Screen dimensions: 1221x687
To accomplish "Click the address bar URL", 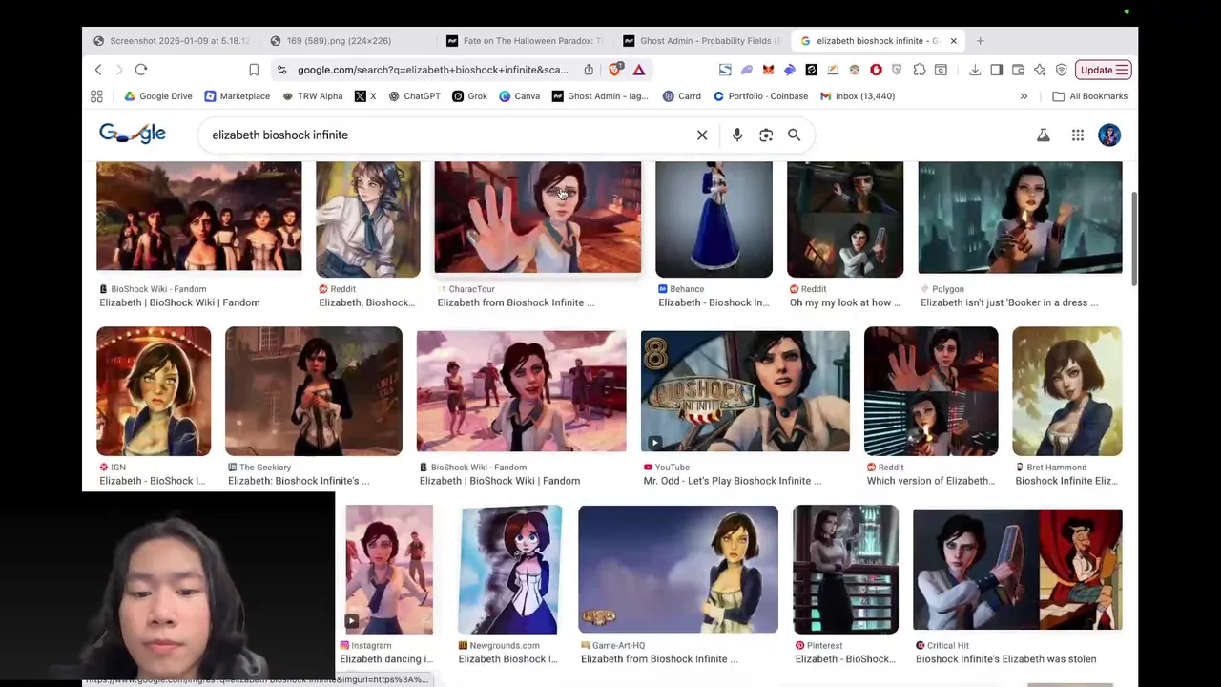I will point(432,70).
